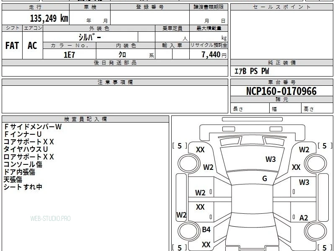
Task: Click the exterior color シルバー
Action: click(x=90, y=37)
